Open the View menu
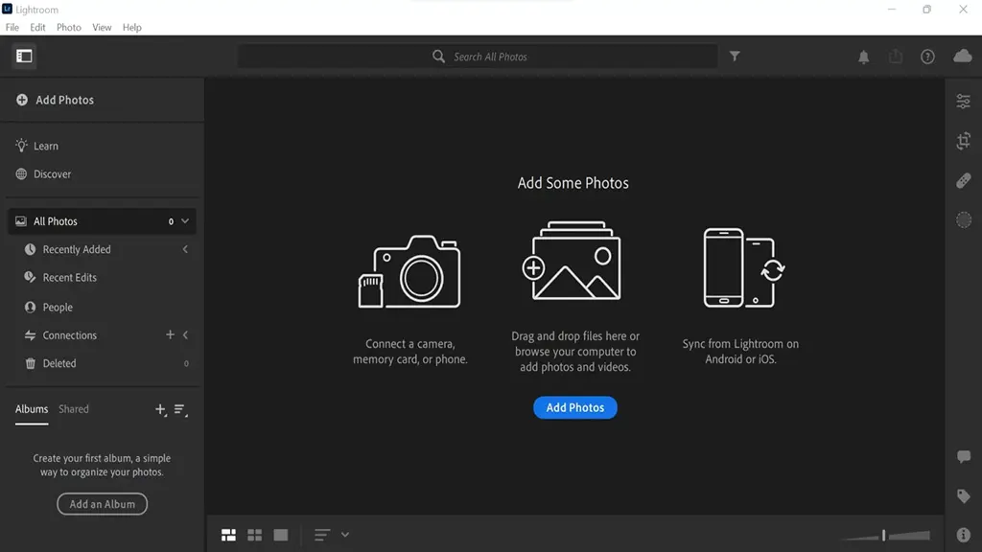This screenshot has width=982, height=552. coord(102,28)
